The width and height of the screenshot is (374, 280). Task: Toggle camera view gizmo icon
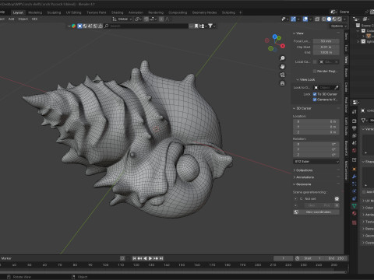tap(282, 75)
